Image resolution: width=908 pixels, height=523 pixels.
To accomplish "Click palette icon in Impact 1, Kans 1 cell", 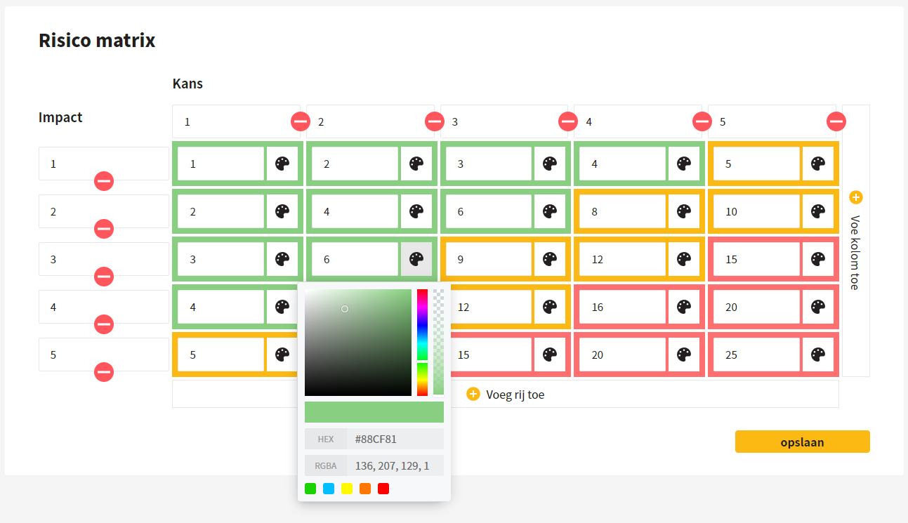I will coord(282,164).
